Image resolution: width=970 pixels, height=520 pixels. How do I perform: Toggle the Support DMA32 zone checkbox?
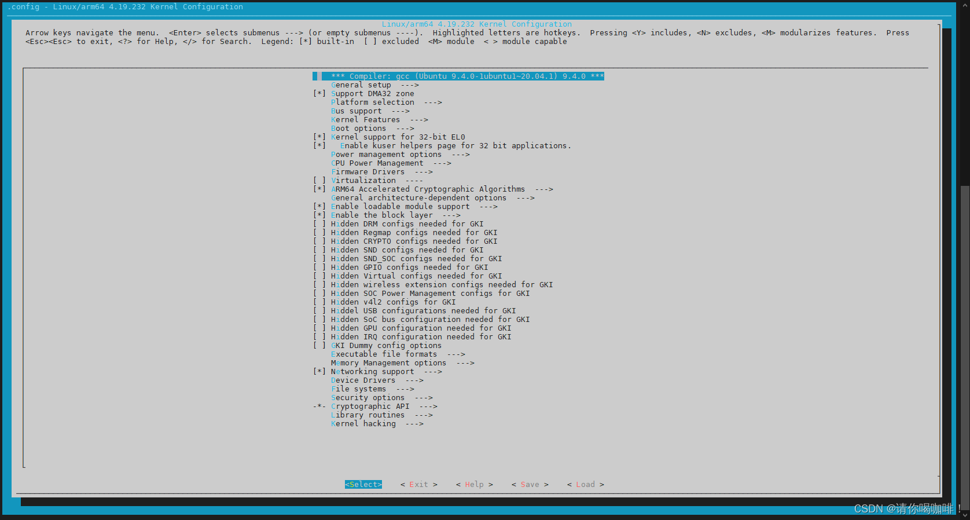click(319, 94)
